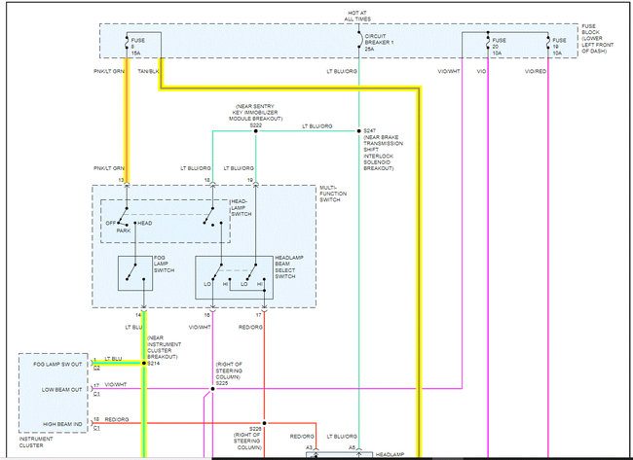Screen dimensions: 633x460
Task: Click RED/ORG label below pin 17
Action: (x=250, y=328)
